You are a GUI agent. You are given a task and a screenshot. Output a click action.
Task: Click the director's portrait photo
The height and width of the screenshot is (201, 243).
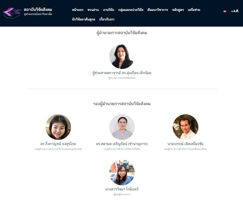pyautogui.click(x=121, y=56)
